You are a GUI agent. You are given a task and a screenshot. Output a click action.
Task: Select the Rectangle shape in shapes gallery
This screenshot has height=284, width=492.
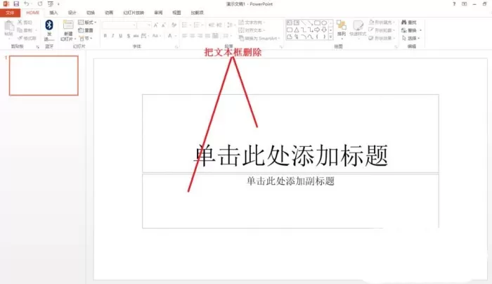[317, 23]
